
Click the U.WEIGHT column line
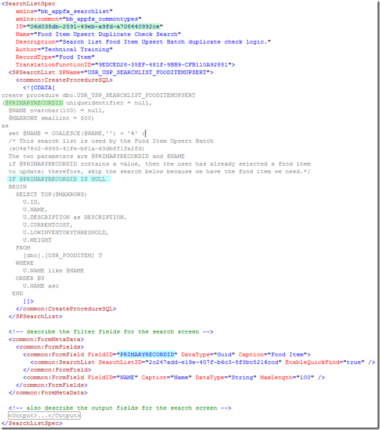37,240
